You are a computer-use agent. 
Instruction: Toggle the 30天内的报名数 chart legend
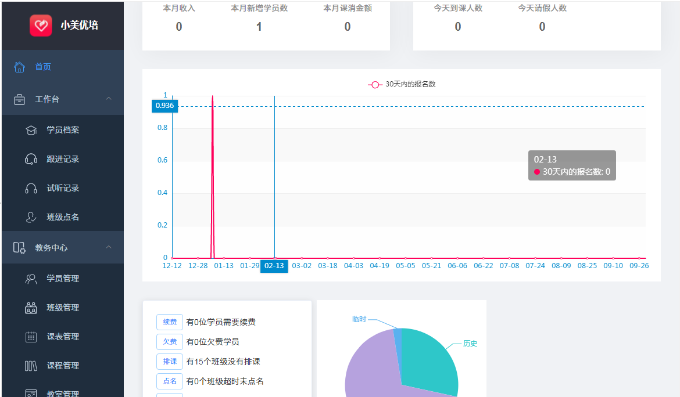pos(402,84)
